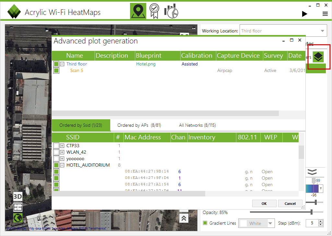Click the networks list horizontal scrollbar

click(128, 194)
